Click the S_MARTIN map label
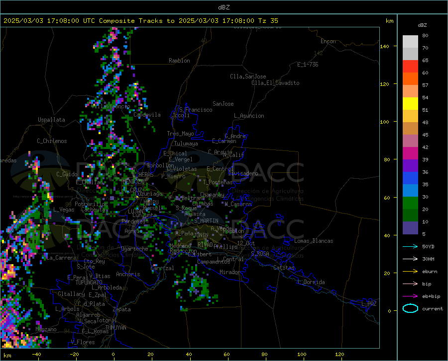The height and width of the screenshot is (361, 448). click(206, 221)
